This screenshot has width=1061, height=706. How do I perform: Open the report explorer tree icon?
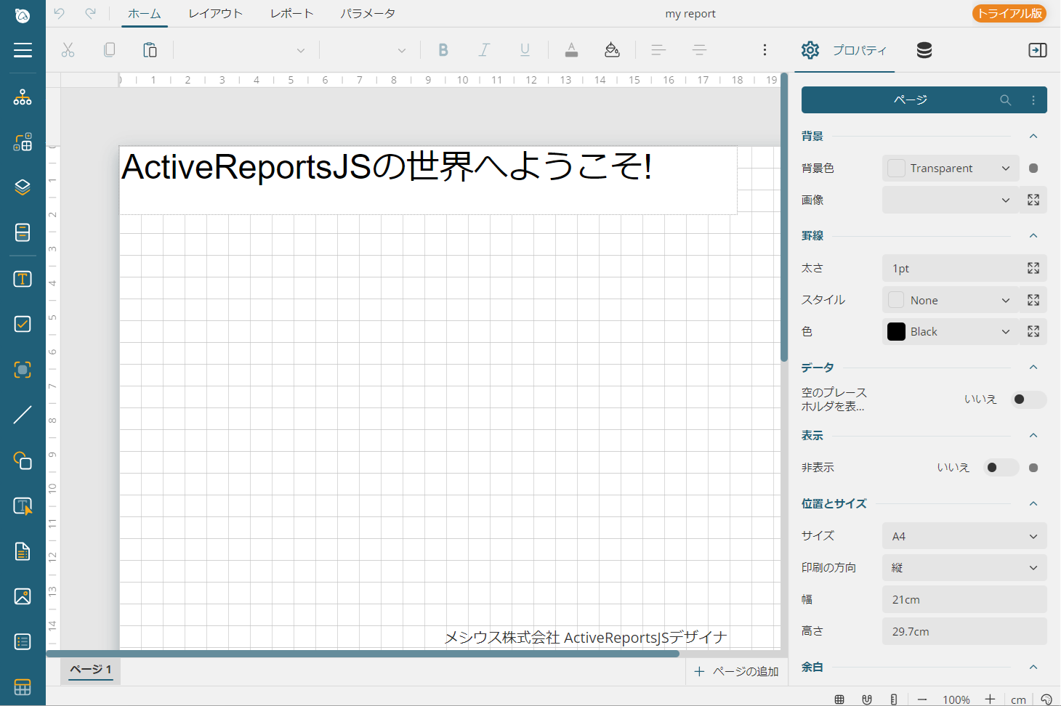(23, 97)
